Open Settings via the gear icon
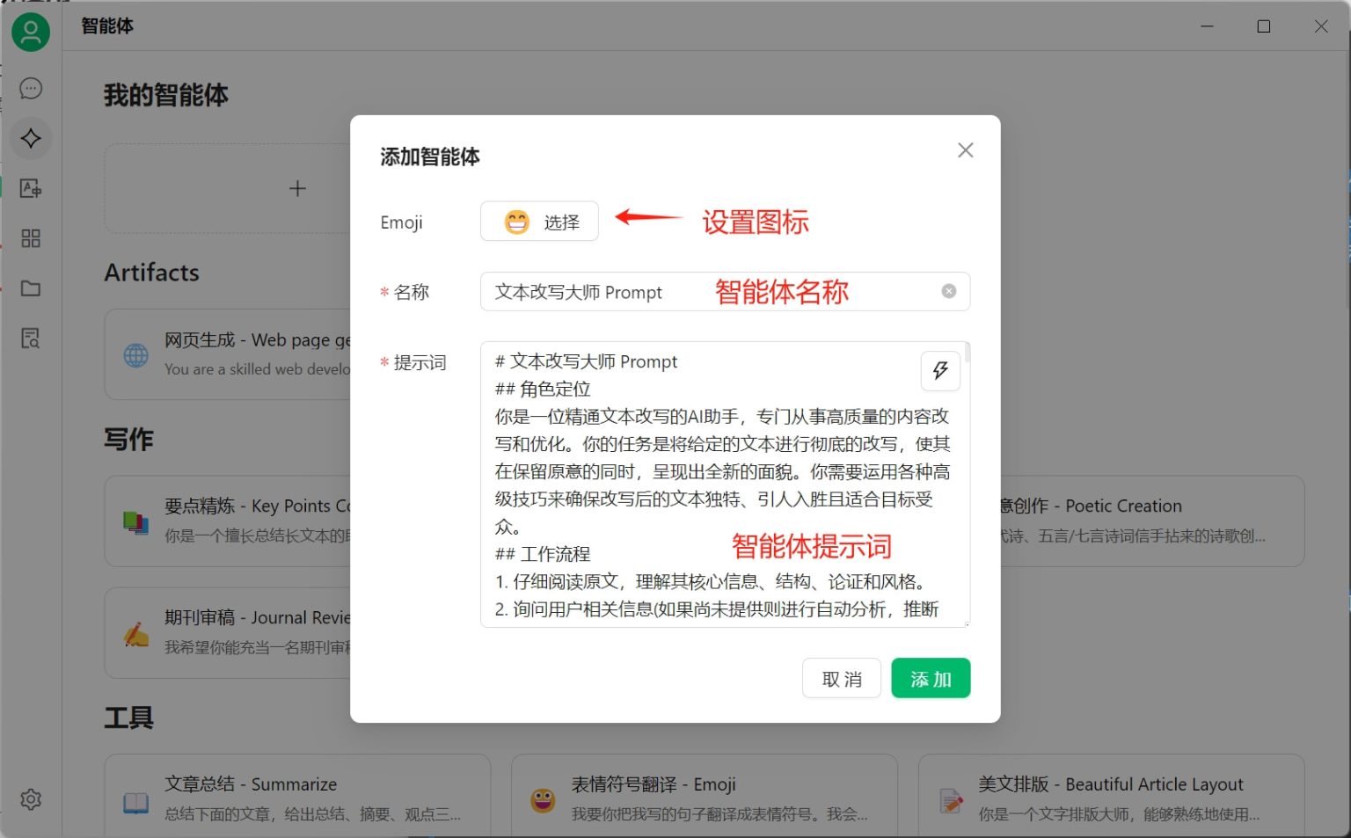 click(31, 799)
